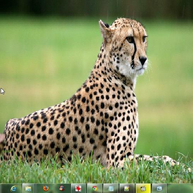Open the IrfanView red splat icon
Screen dimensions: 193x193
coord(78,188)
